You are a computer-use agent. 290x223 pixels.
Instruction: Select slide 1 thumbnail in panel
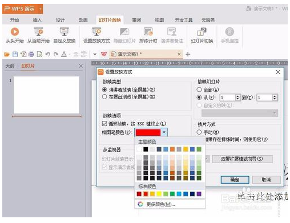point(46,95)
